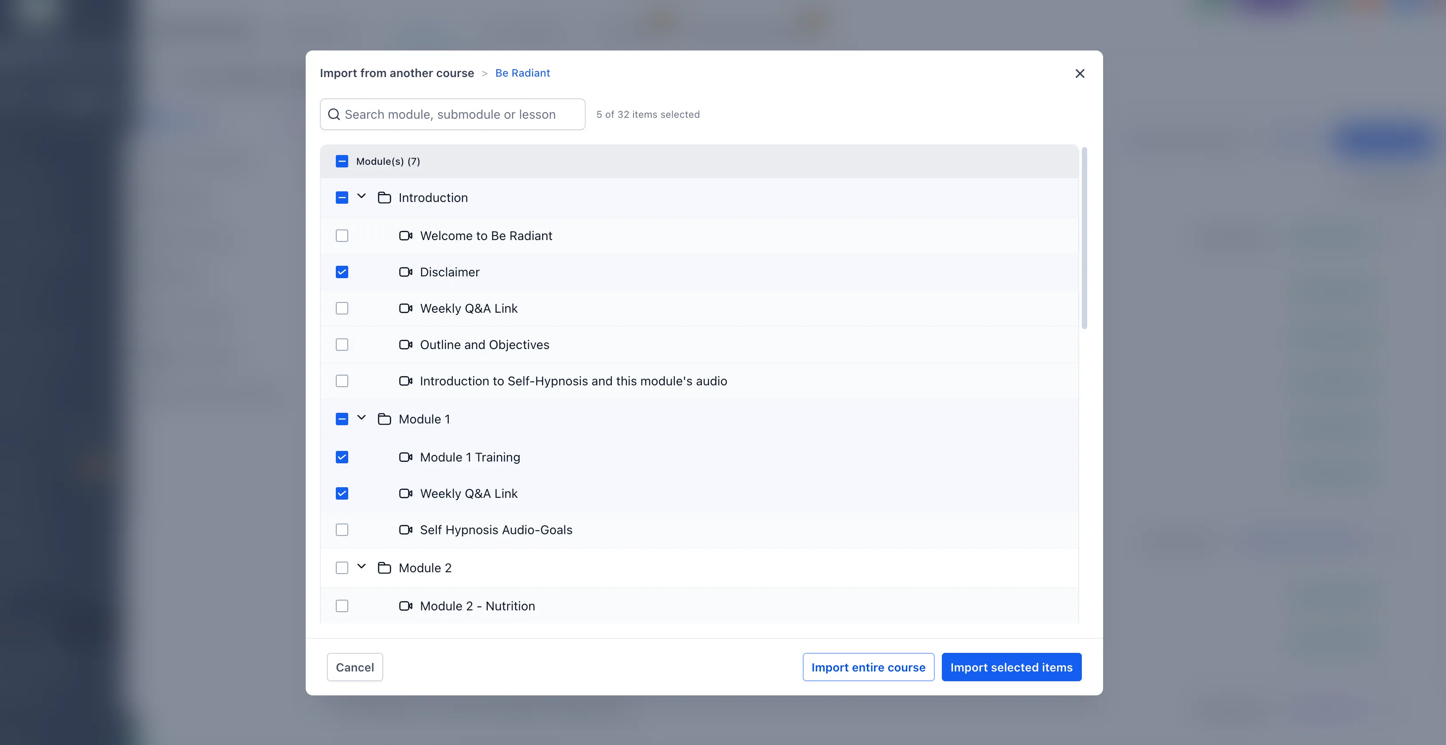Click the folder icon next to Introduction
Viewport: 1446px width, 745px height.
[x=384, y=198]
